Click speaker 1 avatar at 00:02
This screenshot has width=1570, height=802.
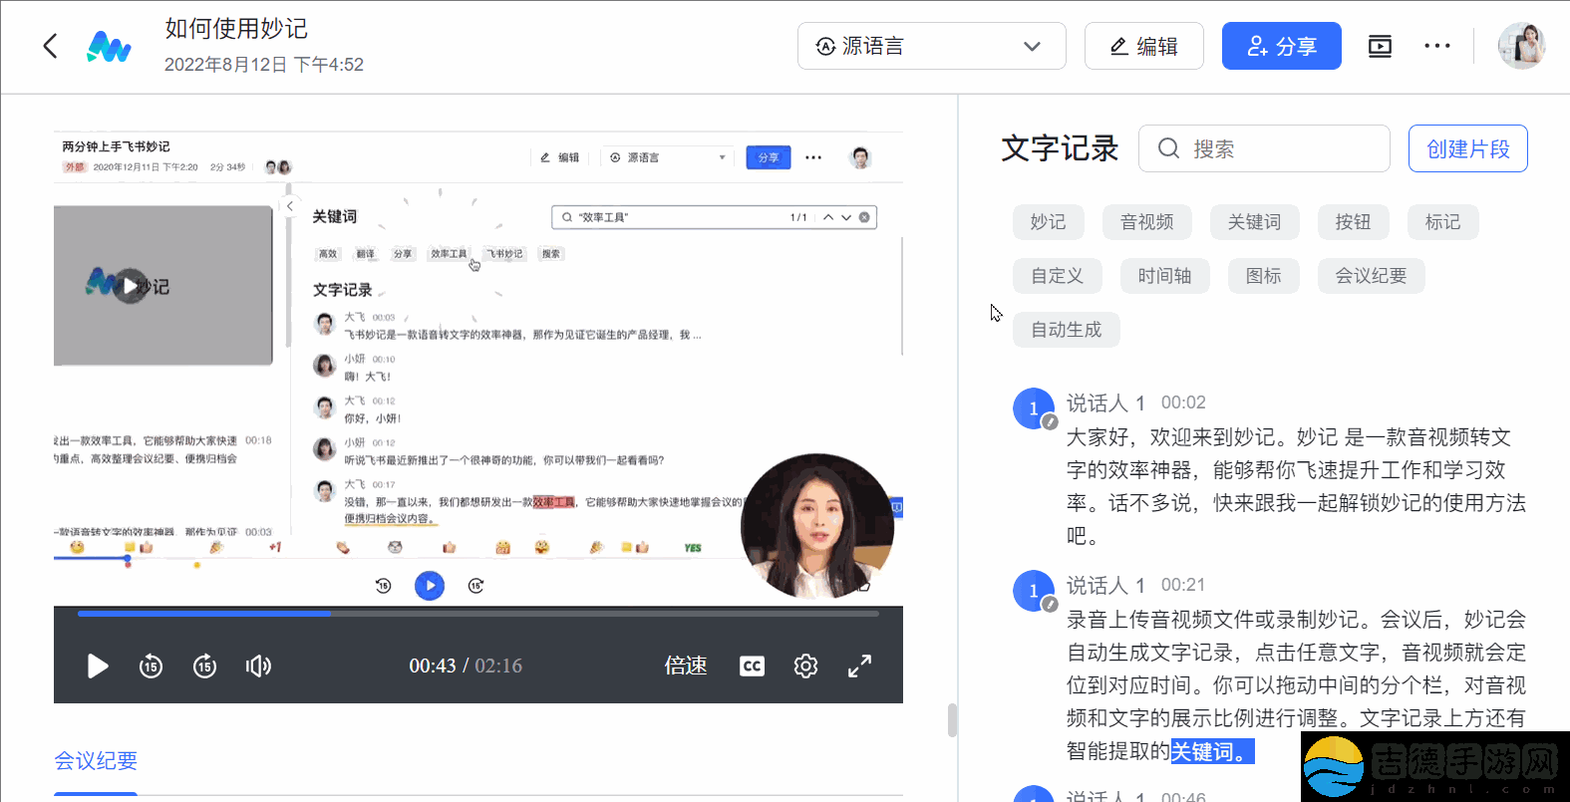coord(1034,407)
